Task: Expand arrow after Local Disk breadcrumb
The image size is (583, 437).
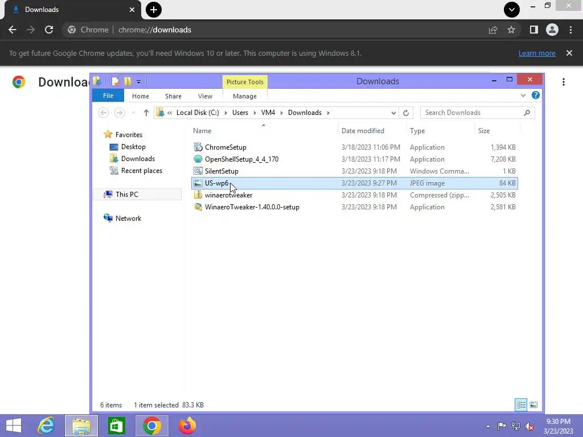Action: pos(225,113)
